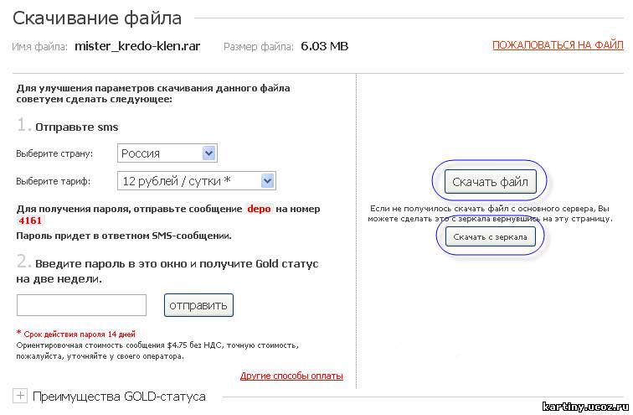Click the Преимущества GOLD-статуса heading
This screenshot has width=633, height=415.
tap(119, 397)
